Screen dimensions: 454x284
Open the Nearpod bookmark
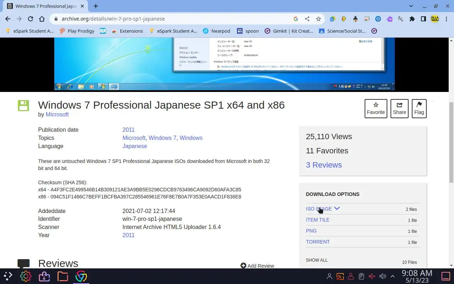216,31
